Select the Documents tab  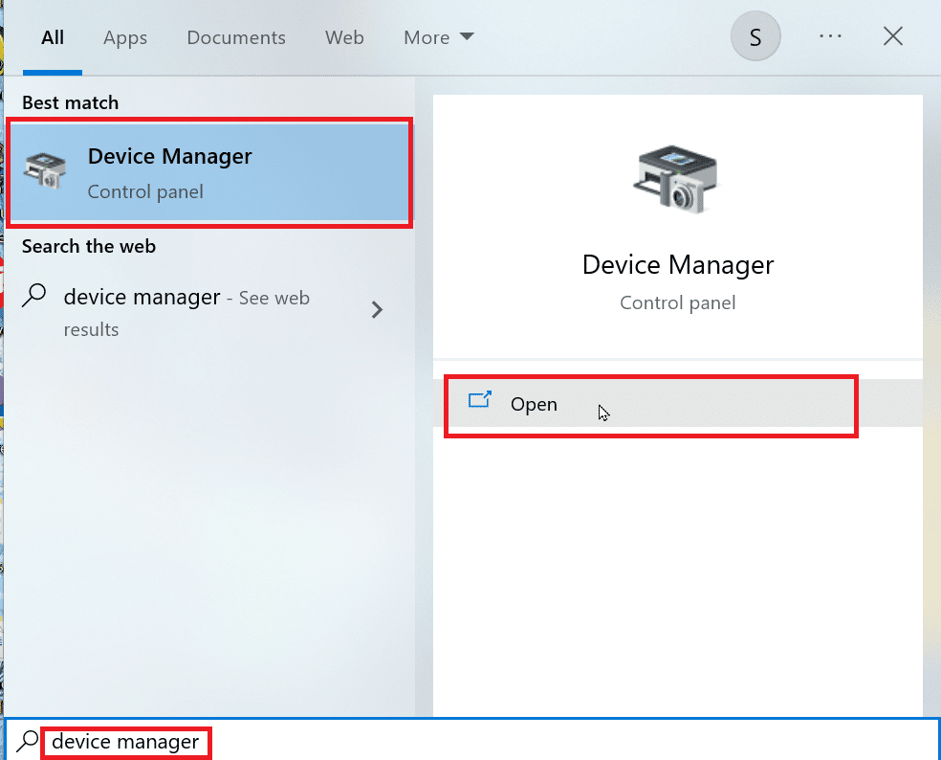point(236,37)
